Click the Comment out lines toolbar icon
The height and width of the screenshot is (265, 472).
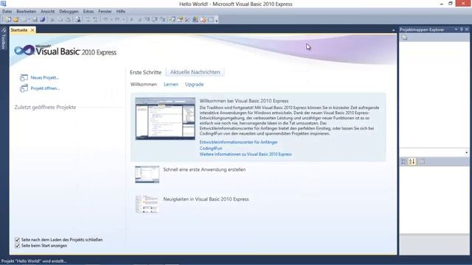[88, 20]
